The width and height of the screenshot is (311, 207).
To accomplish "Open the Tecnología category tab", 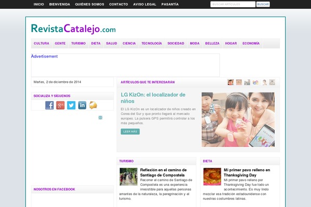I will (x=152, y=43).
